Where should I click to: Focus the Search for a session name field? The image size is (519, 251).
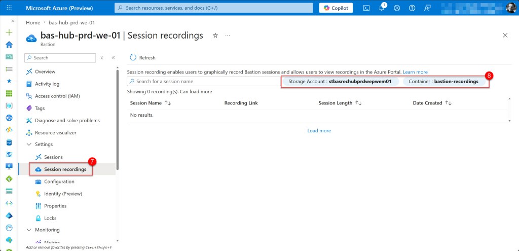(203, 82)
